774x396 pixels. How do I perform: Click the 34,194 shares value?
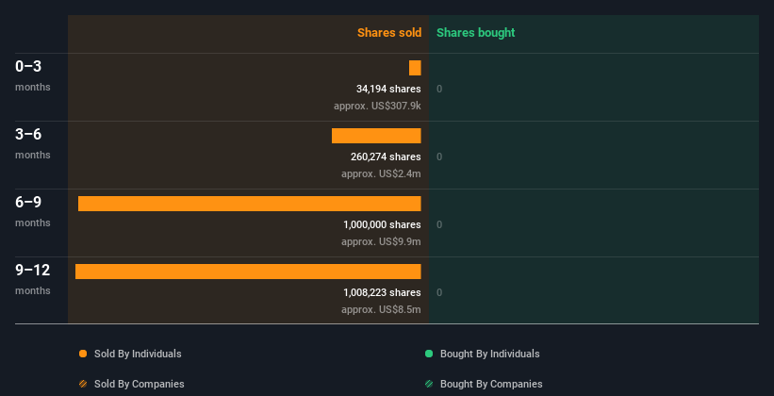[x=388, y=89]
